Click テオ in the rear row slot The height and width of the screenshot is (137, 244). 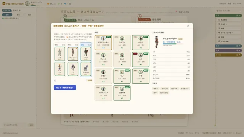tap(60, 54)
